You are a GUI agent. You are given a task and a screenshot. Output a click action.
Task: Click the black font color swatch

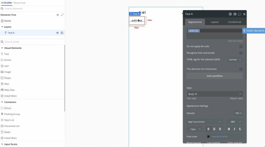point(208,136)
